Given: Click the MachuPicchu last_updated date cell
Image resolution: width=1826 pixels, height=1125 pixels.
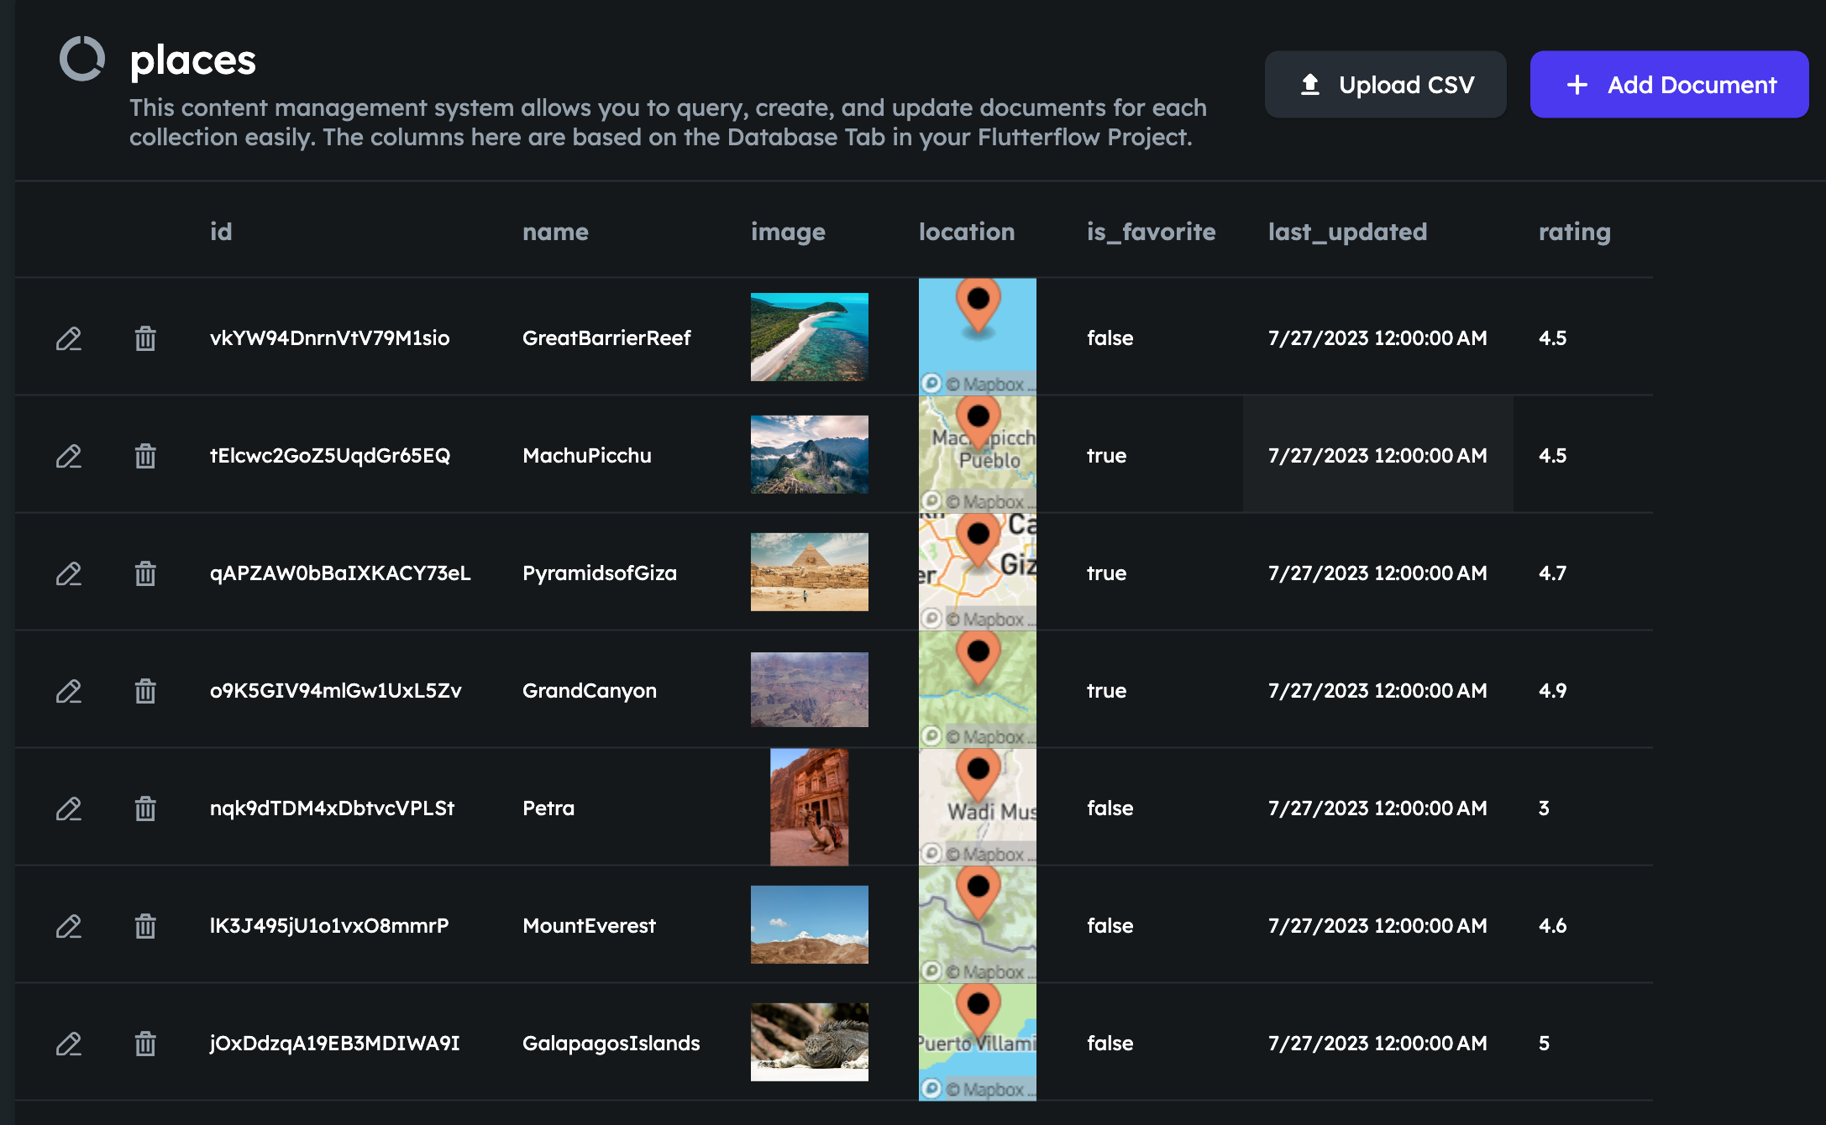Looking at the screenshot, I should (1377, 456).
